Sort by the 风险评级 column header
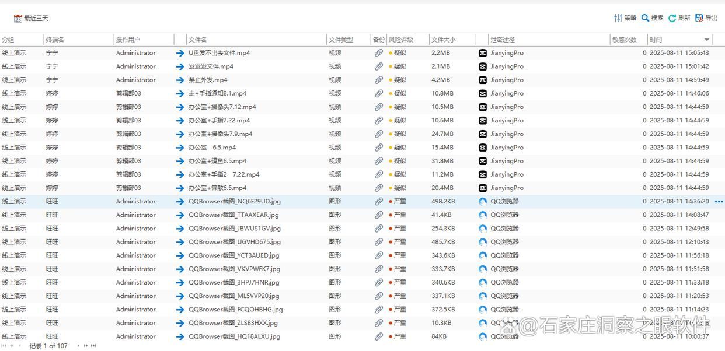725x351 pixels. pyautogui.click(x=401, y=40)
